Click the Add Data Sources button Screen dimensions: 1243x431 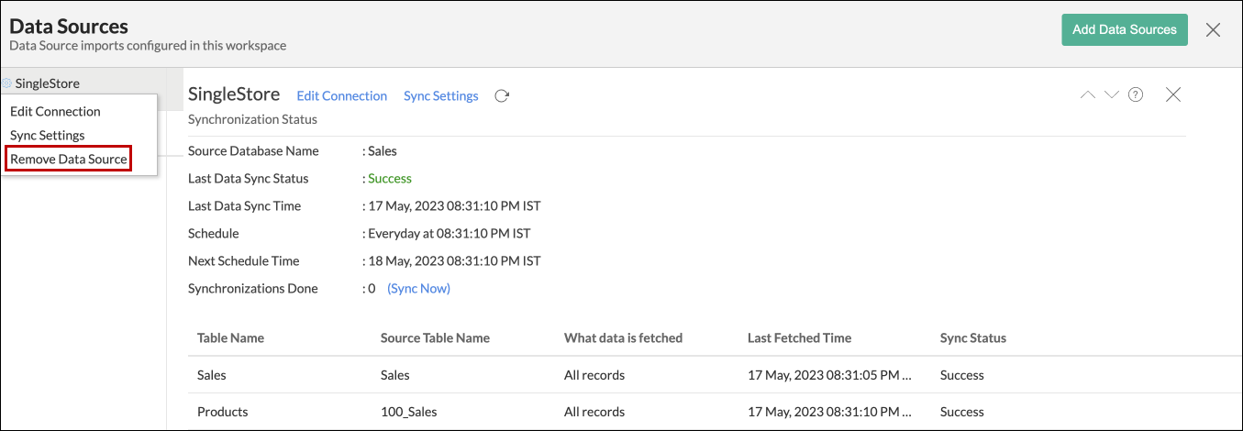(1124, 29)
